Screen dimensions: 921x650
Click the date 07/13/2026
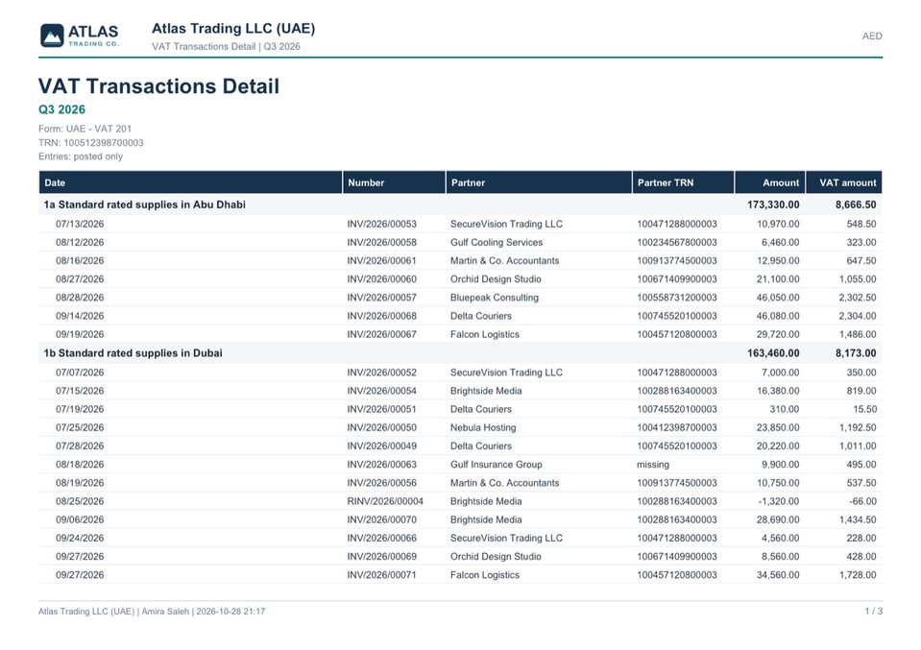(x=80, y=224)
